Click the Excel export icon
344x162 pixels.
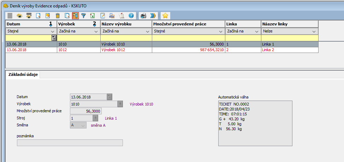coord(93,16)
